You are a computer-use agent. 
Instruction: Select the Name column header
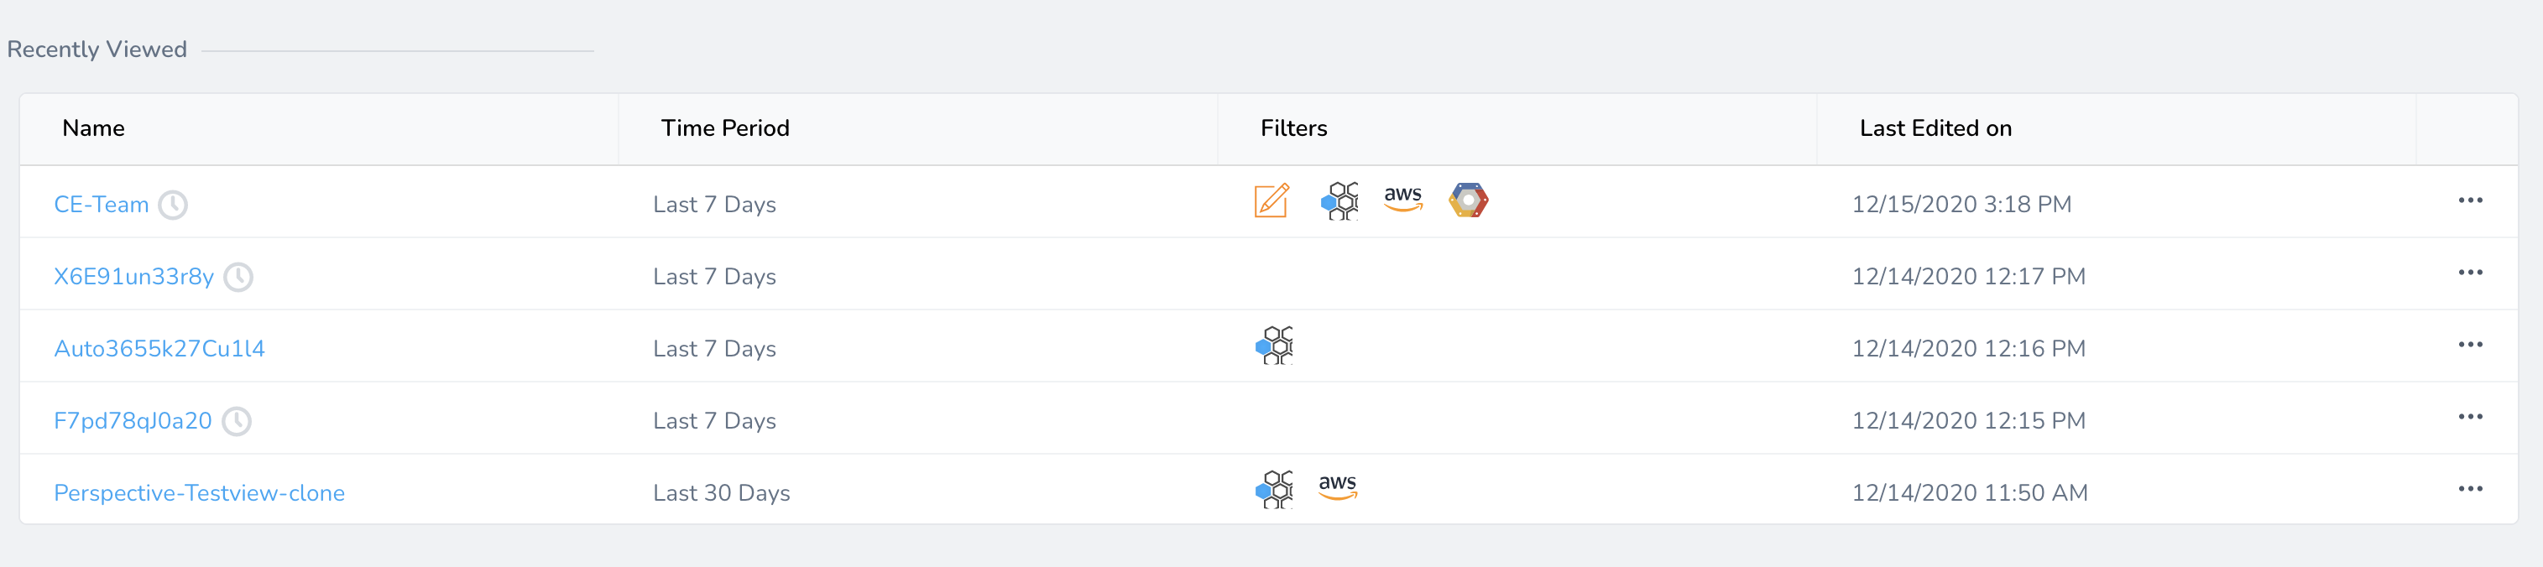click(93, 128)
